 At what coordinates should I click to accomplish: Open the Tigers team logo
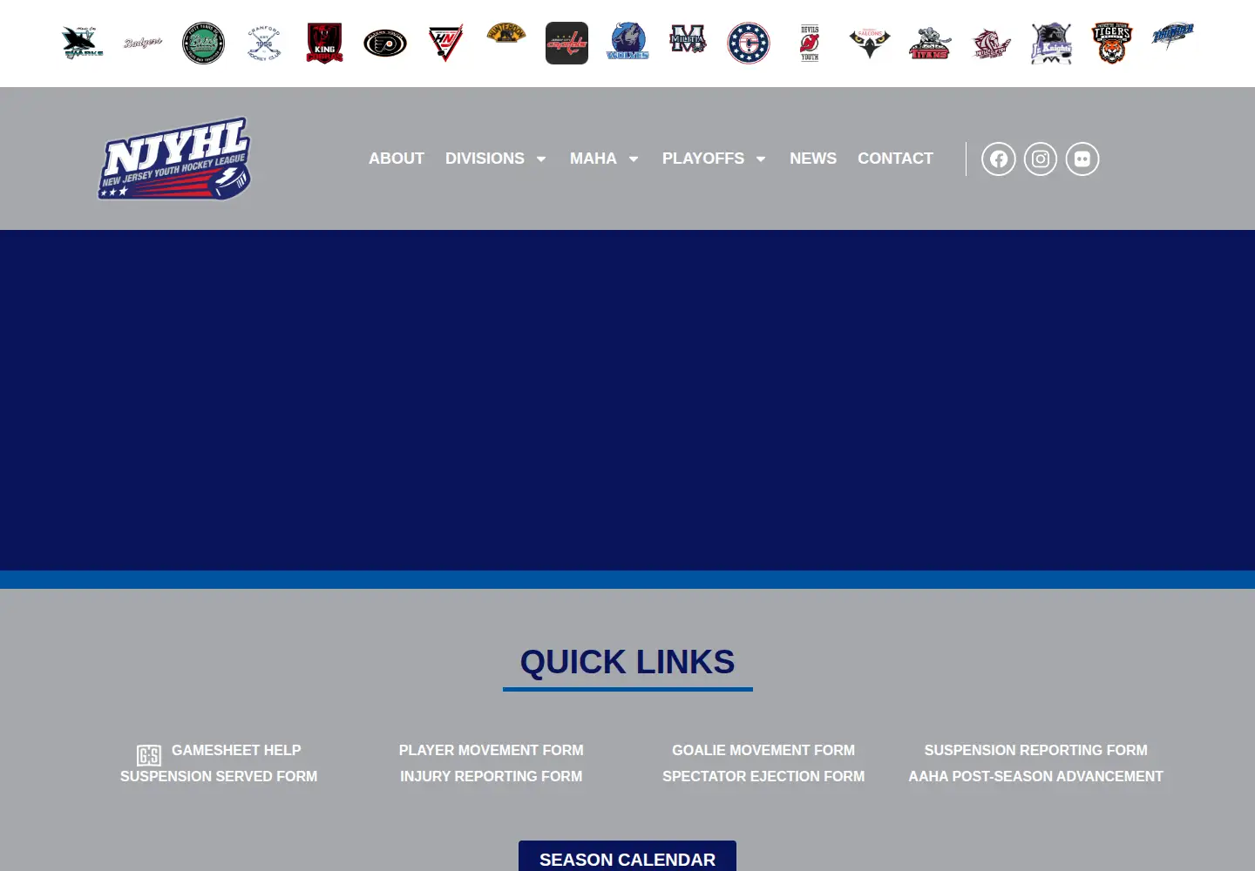[1112, 43]
